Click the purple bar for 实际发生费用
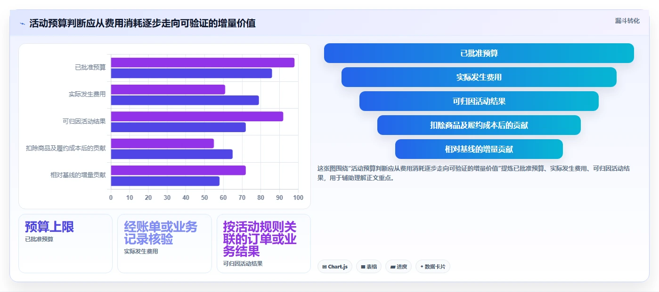Viewport: 659px width, 292px height. pos(168,89)
